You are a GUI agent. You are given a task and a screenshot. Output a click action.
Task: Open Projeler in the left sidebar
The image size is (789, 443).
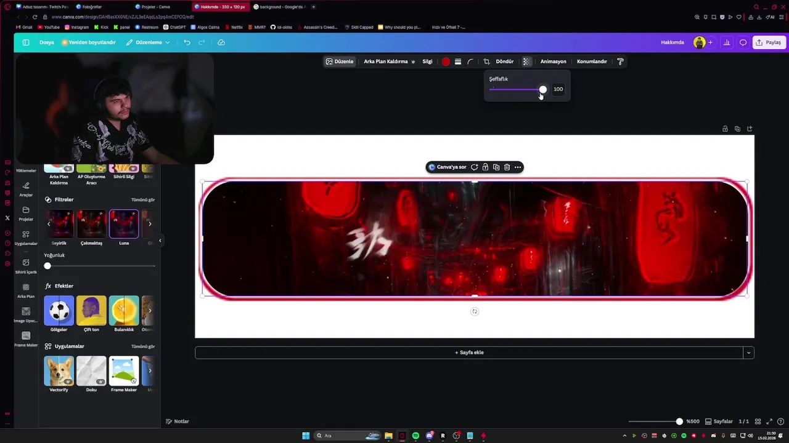[26, 214]
